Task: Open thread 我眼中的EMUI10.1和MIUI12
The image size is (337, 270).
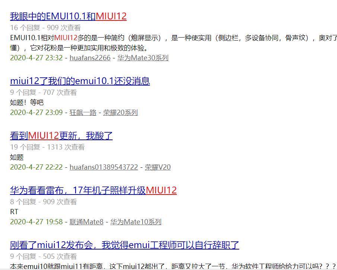Action: point(68,16)
